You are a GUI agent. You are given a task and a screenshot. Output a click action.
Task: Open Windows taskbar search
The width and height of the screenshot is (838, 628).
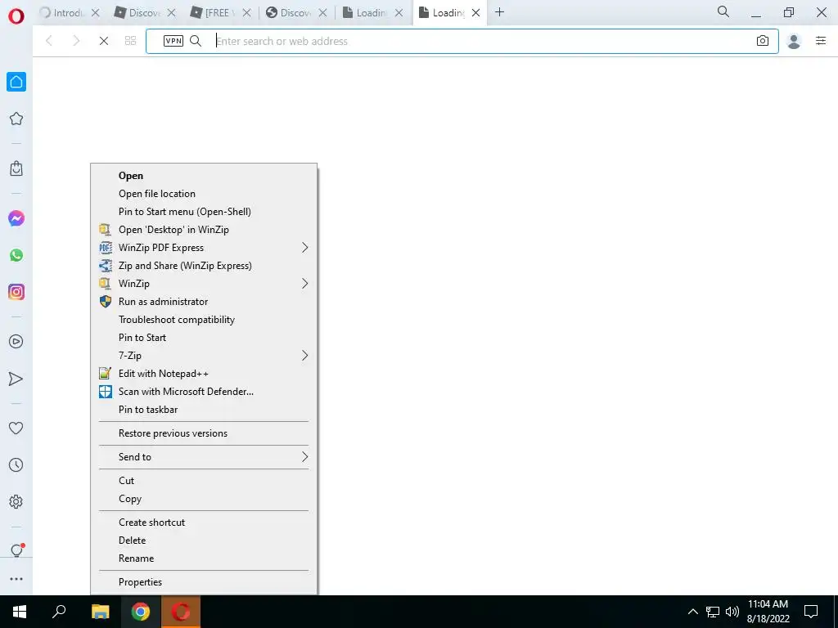[59, 612]
